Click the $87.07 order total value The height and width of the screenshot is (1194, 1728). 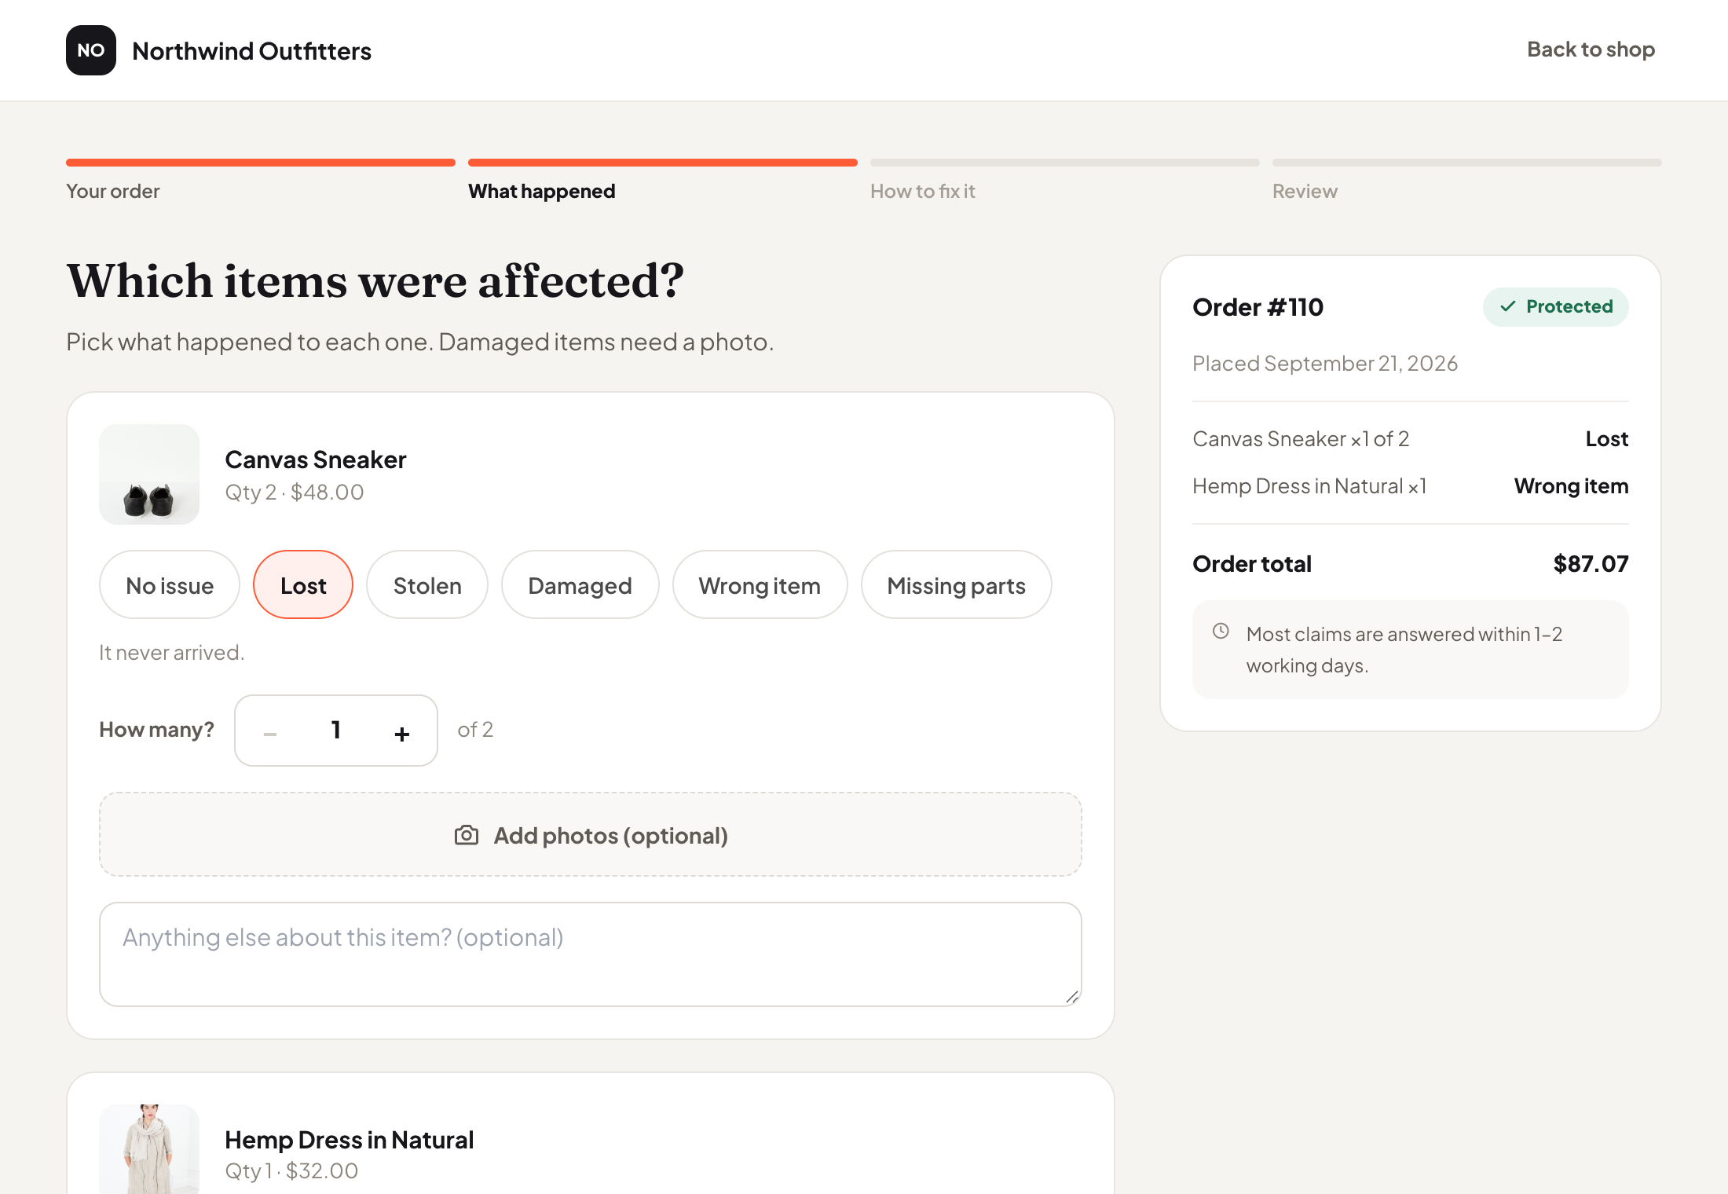[x=1591, y=563]
